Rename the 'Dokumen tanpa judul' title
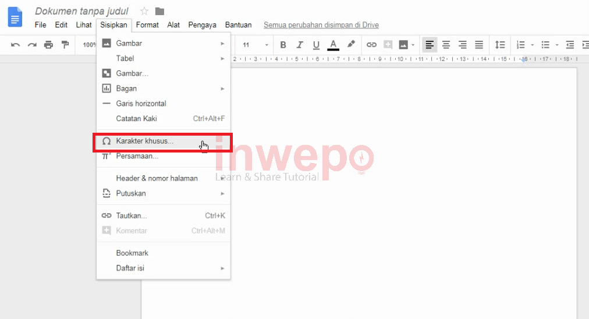The height and width of the screenshot is (319, 589). 82,11
